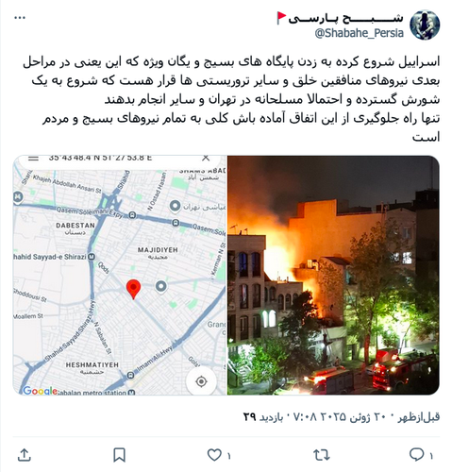Open the burning building photo
Image resolution: width=452 pixels, height=472 pixels.
333,275
